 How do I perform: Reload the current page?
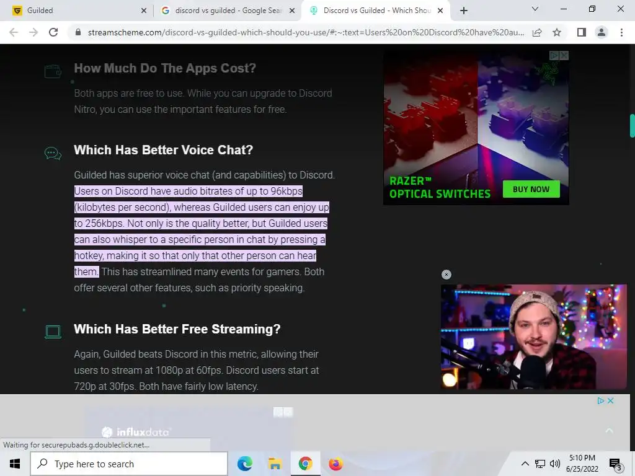click(53, 32)
